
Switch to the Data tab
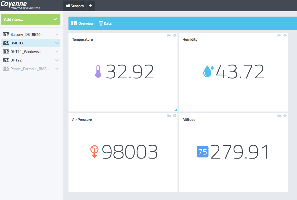105,23
